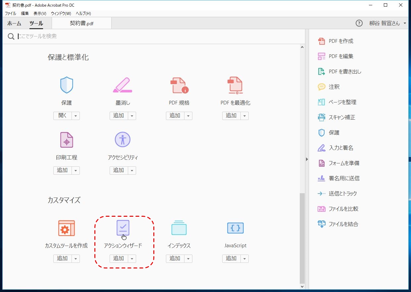This screenshot has width=411, height=292.
Task: Open スキャン補正 in right pane
Action: tap(336, 117)
